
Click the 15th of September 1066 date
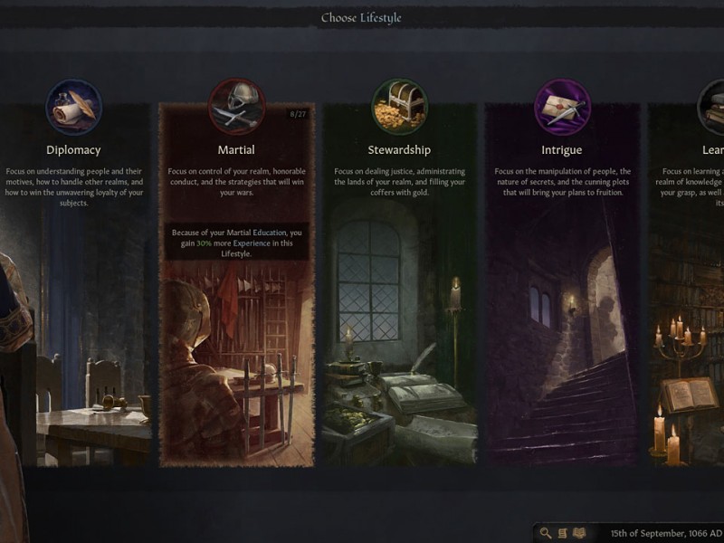coord(666,533)
